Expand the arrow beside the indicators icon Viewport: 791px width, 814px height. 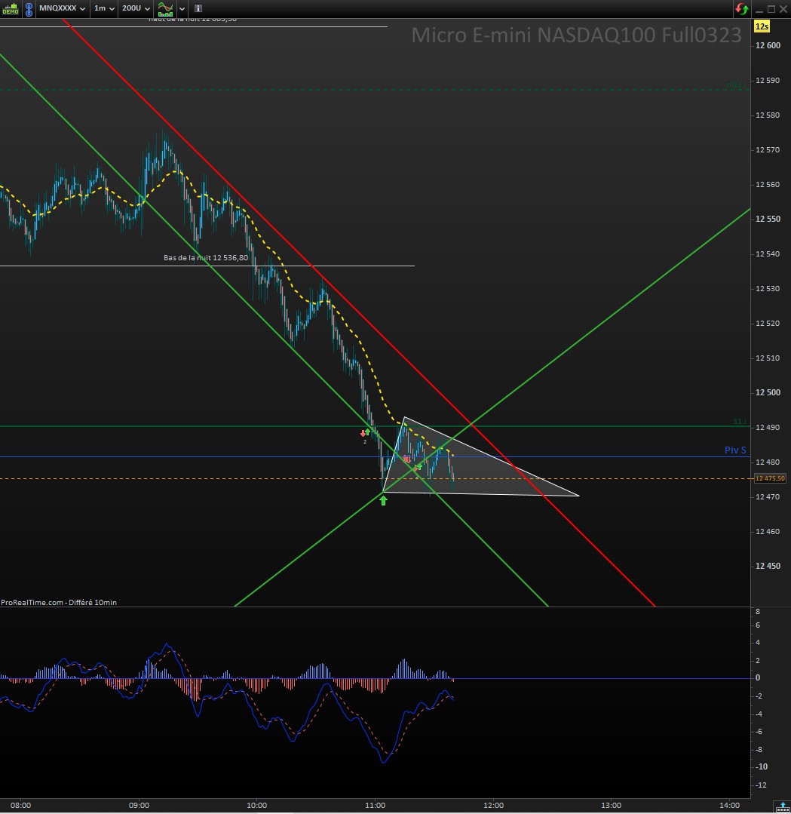[182, 9]
